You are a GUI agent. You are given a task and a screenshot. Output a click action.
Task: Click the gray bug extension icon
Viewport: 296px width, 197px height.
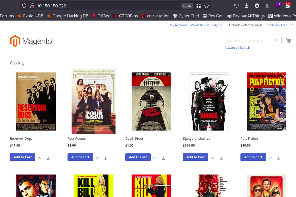coord(267,6)
